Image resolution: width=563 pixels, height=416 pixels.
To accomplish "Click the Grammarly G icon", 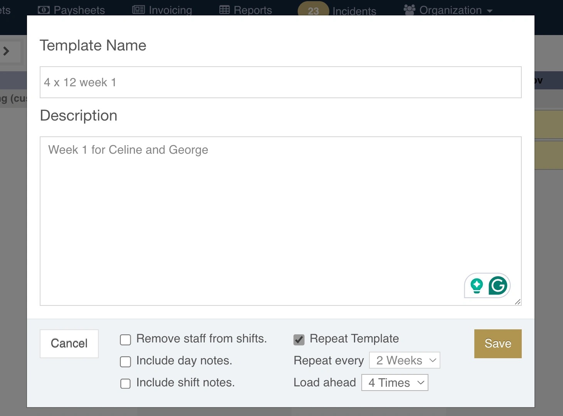I will pyautogui.click(x=498, y=285).
